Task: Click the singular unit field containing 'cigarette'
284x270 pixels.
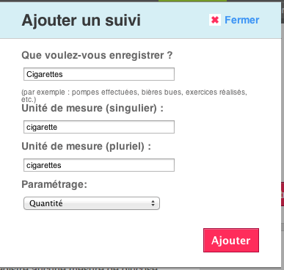Action: [x=99, y=127]
